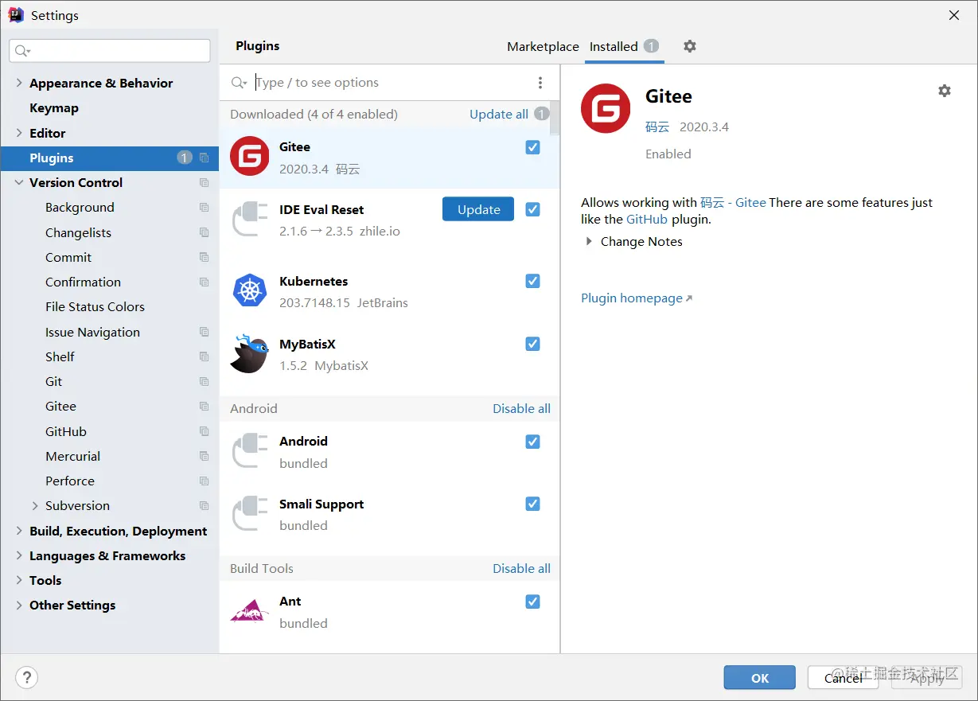Click the project-level icon beside GitHub

pyautogui.click(x=205, y=431)
